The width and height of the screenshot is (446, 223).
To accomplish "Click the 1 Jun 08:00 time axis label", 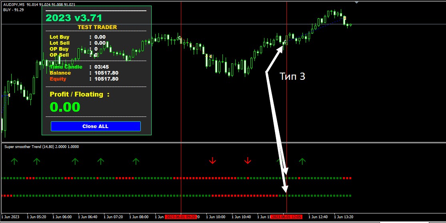I will (139, 217).
